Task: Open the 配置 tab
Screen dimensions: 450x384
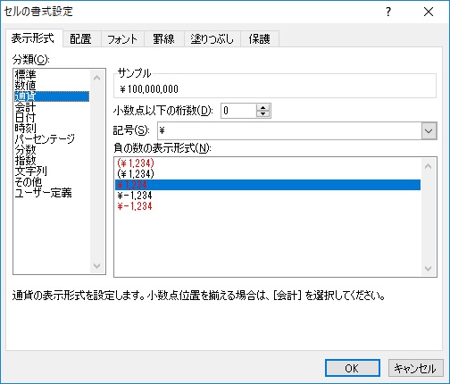Action: pos(82,39)
